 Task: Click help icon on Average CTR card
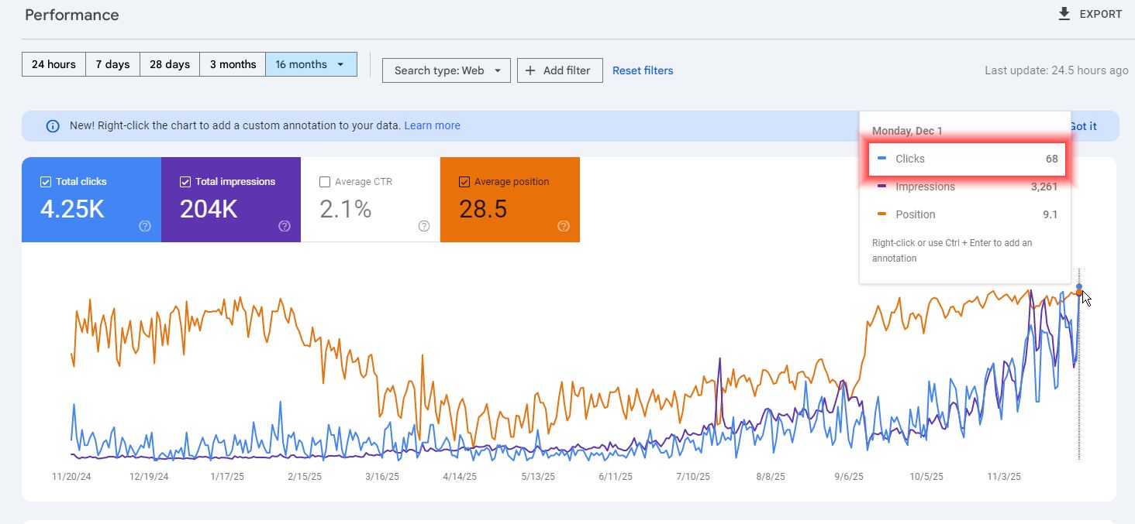(424, 226)
